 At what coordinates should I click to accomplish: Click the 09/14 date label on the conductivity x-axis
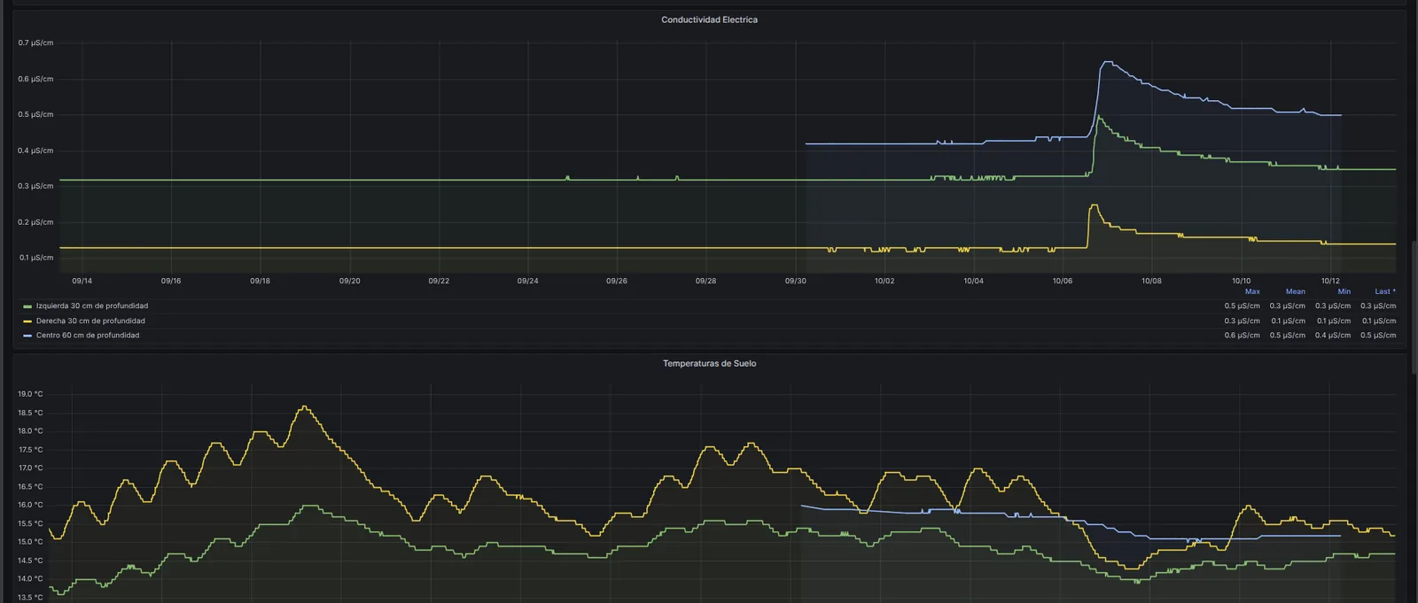82,281
